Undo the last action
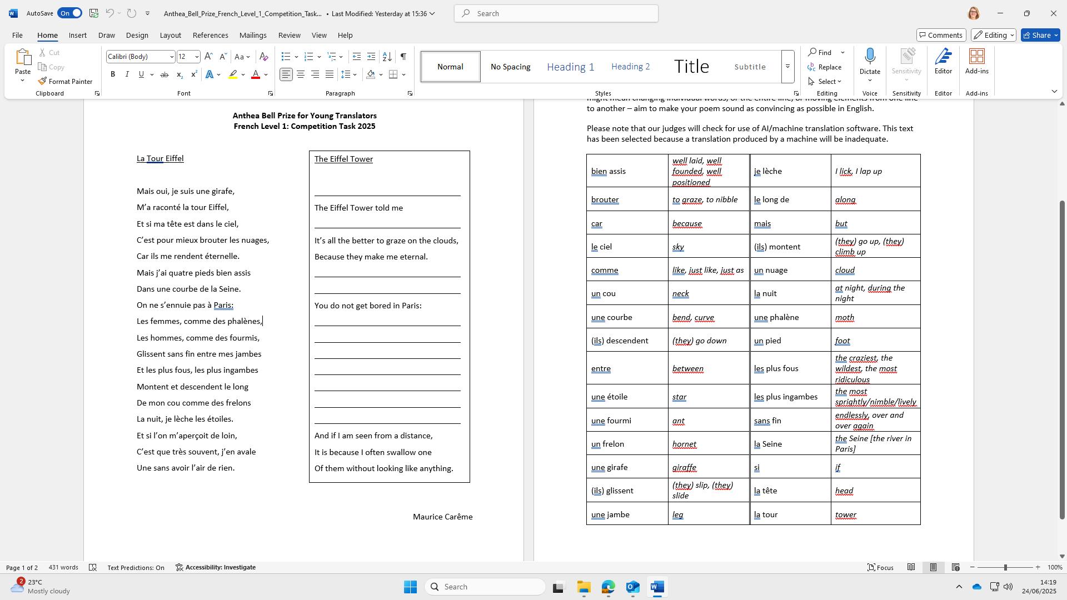This screenshot has height=600, width=1067. point(110,13)
